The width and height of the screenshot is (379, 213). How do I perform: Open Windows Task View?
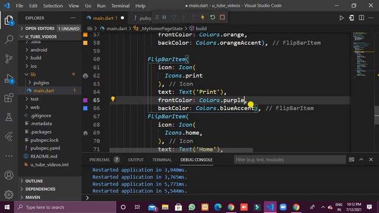(x=137, y=207)
